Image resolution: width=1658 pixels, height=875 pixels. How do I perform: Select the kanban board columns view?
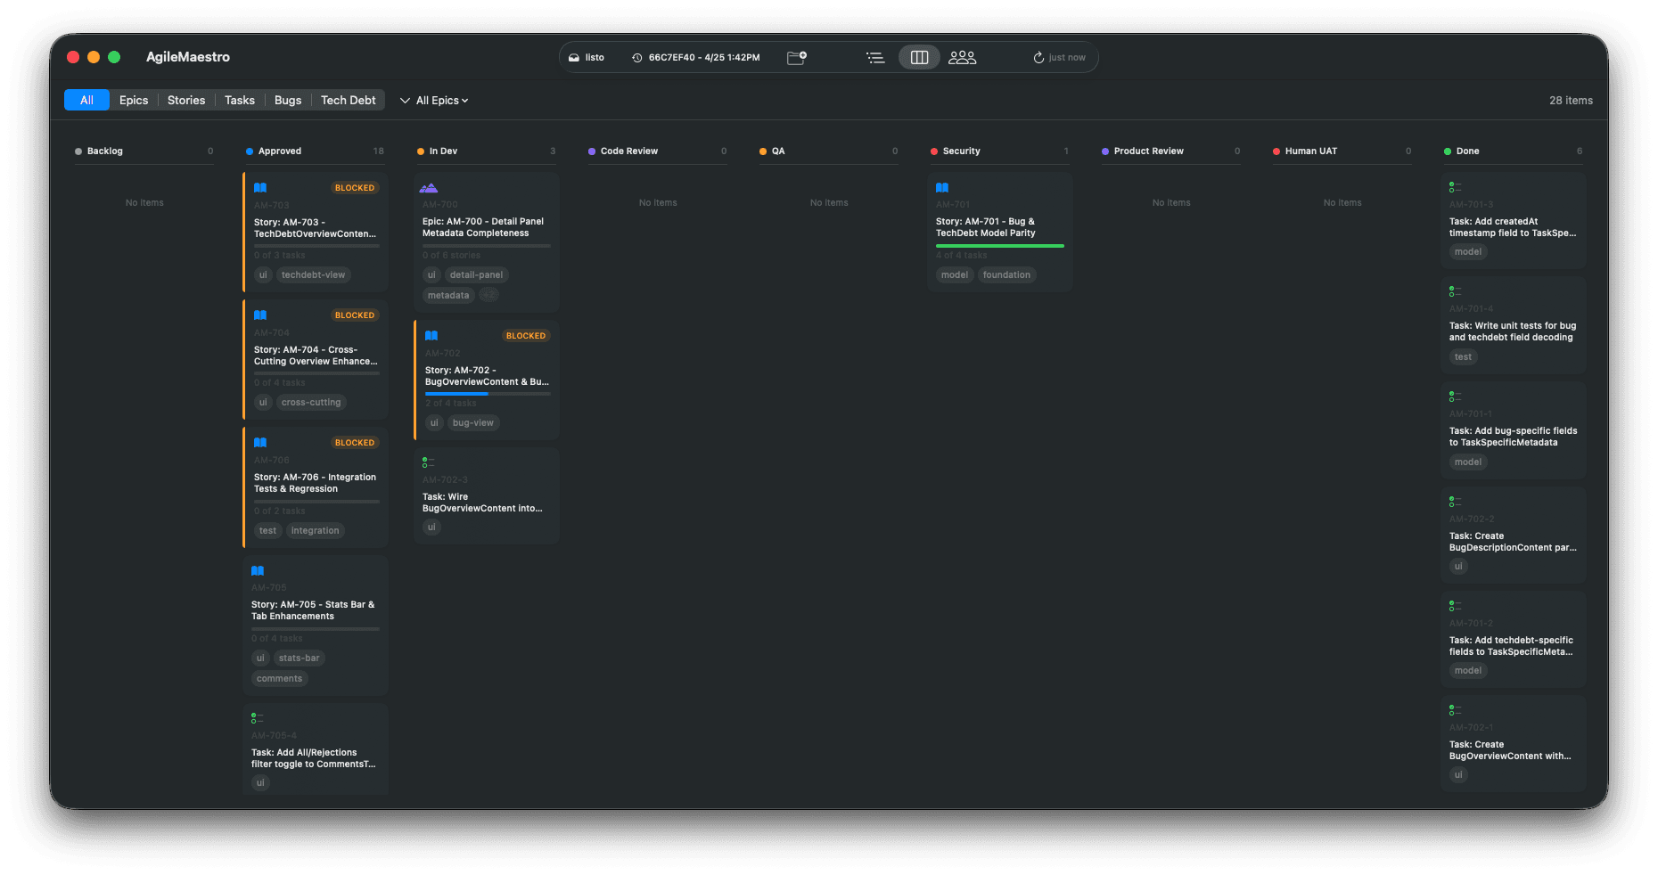(x=919, y=57)
